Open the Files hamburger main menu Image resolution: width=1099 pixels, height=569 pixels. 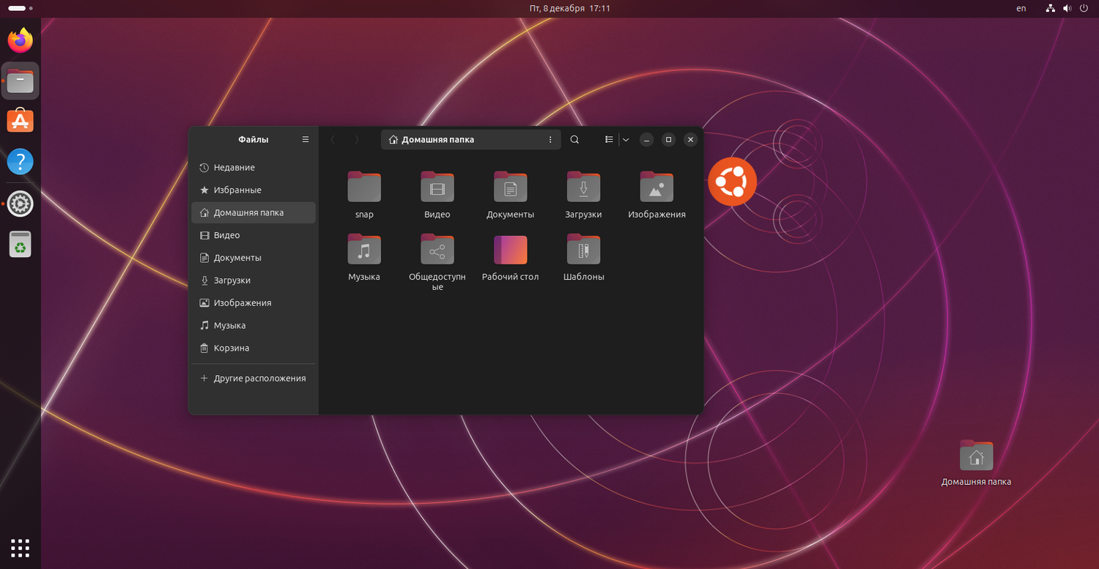(x=306, y=140)
